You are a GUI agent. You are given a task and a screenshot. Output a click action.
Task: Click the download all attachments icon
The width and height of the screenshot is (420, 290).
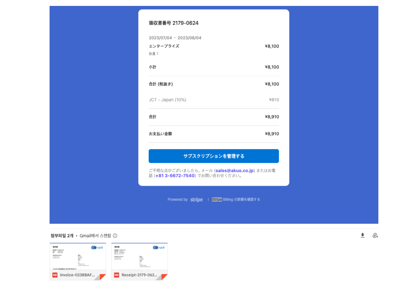tap(362, 235)
